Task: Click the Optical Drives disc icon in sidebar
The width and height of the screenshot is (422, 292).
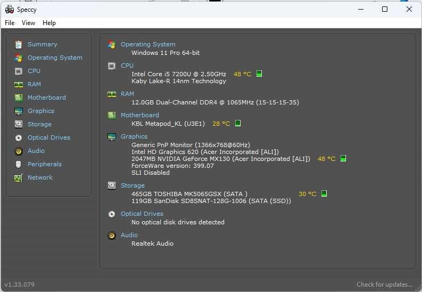Action: click(18, 138)
